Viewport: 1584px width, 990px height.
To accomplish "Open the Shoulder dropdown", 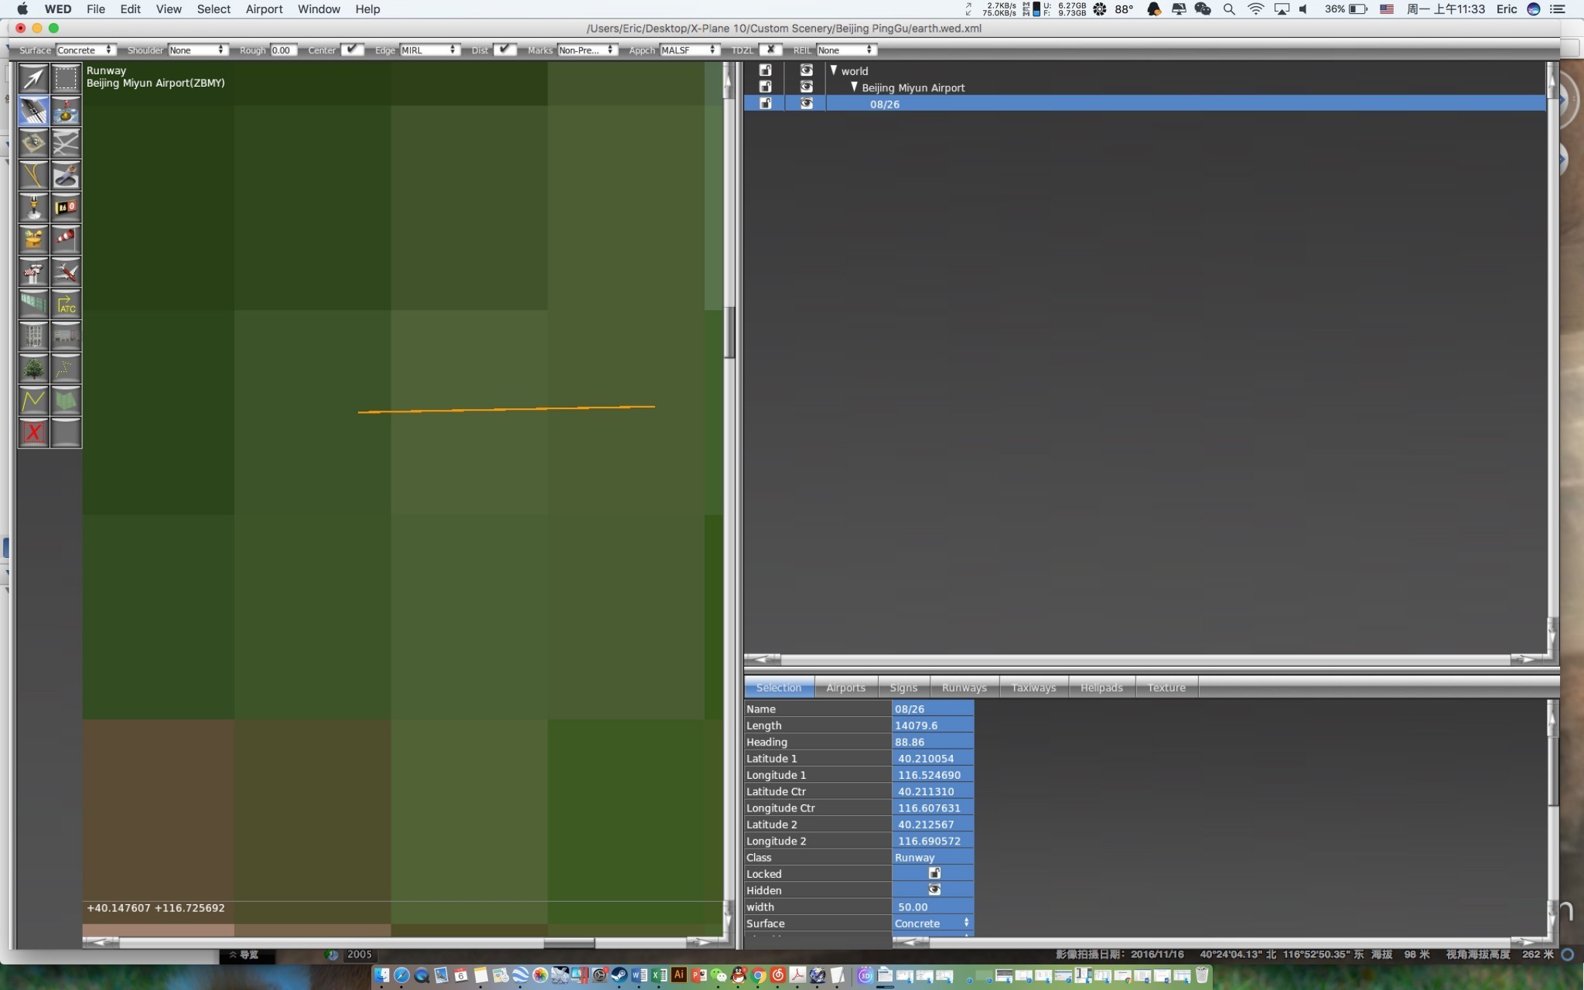I will 197,49.
